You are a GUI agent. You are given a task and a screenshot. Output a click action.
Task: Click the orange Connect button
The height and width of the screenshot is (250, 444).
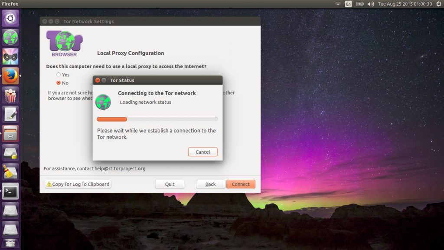[241, 184]
